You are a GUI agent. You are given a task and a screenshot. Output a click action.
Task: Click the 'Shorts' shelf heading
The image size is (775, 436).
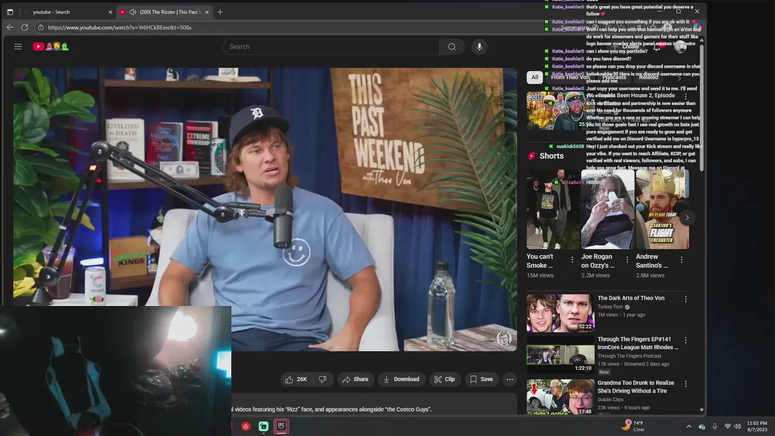coord(552,156)
